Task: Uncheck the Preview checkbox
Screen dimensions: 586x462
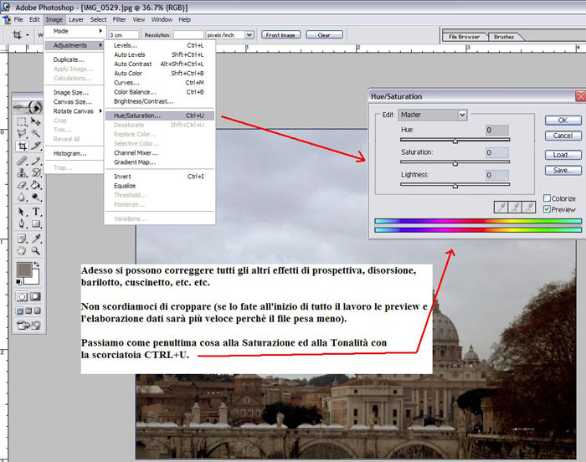Action: 547,209
